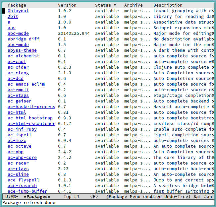This screenshot has height=207, width=216.
Task: Open the ac-rtags package link
Action: [x=18, y=169]
